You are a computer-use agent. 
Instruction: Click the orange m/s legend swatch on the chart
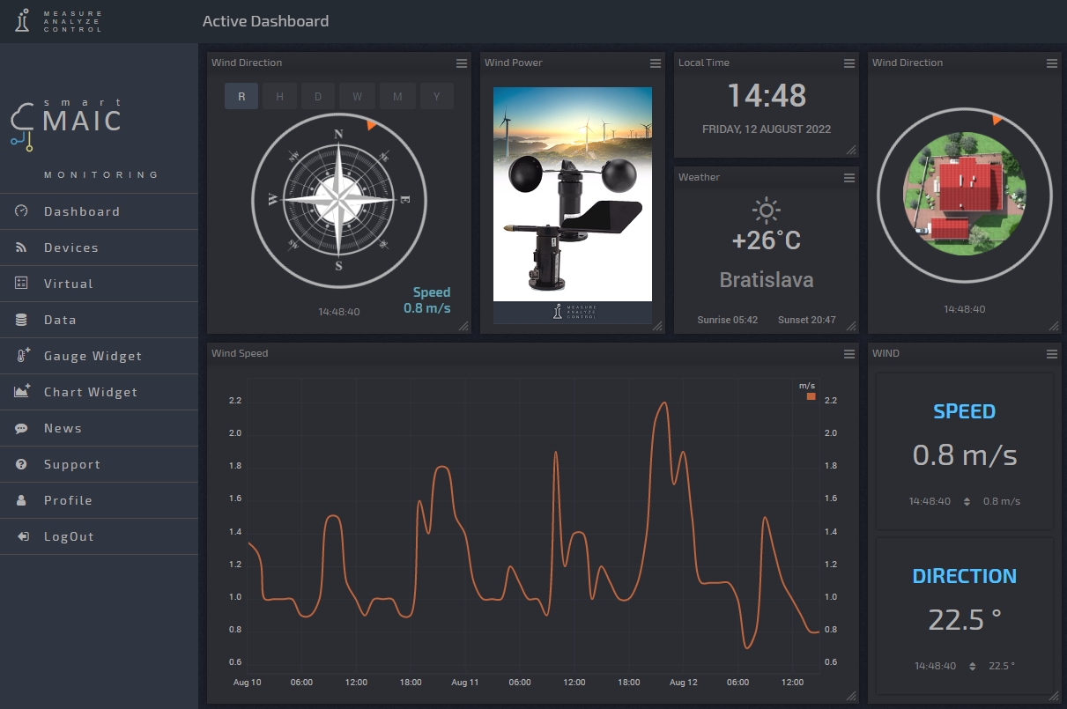[810, 398]
